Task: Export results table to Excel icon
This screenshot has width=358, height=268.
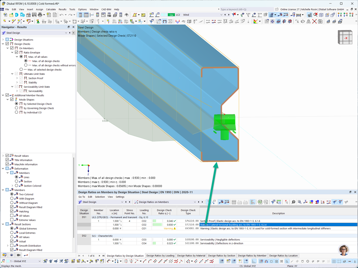Action: (260, 202)
